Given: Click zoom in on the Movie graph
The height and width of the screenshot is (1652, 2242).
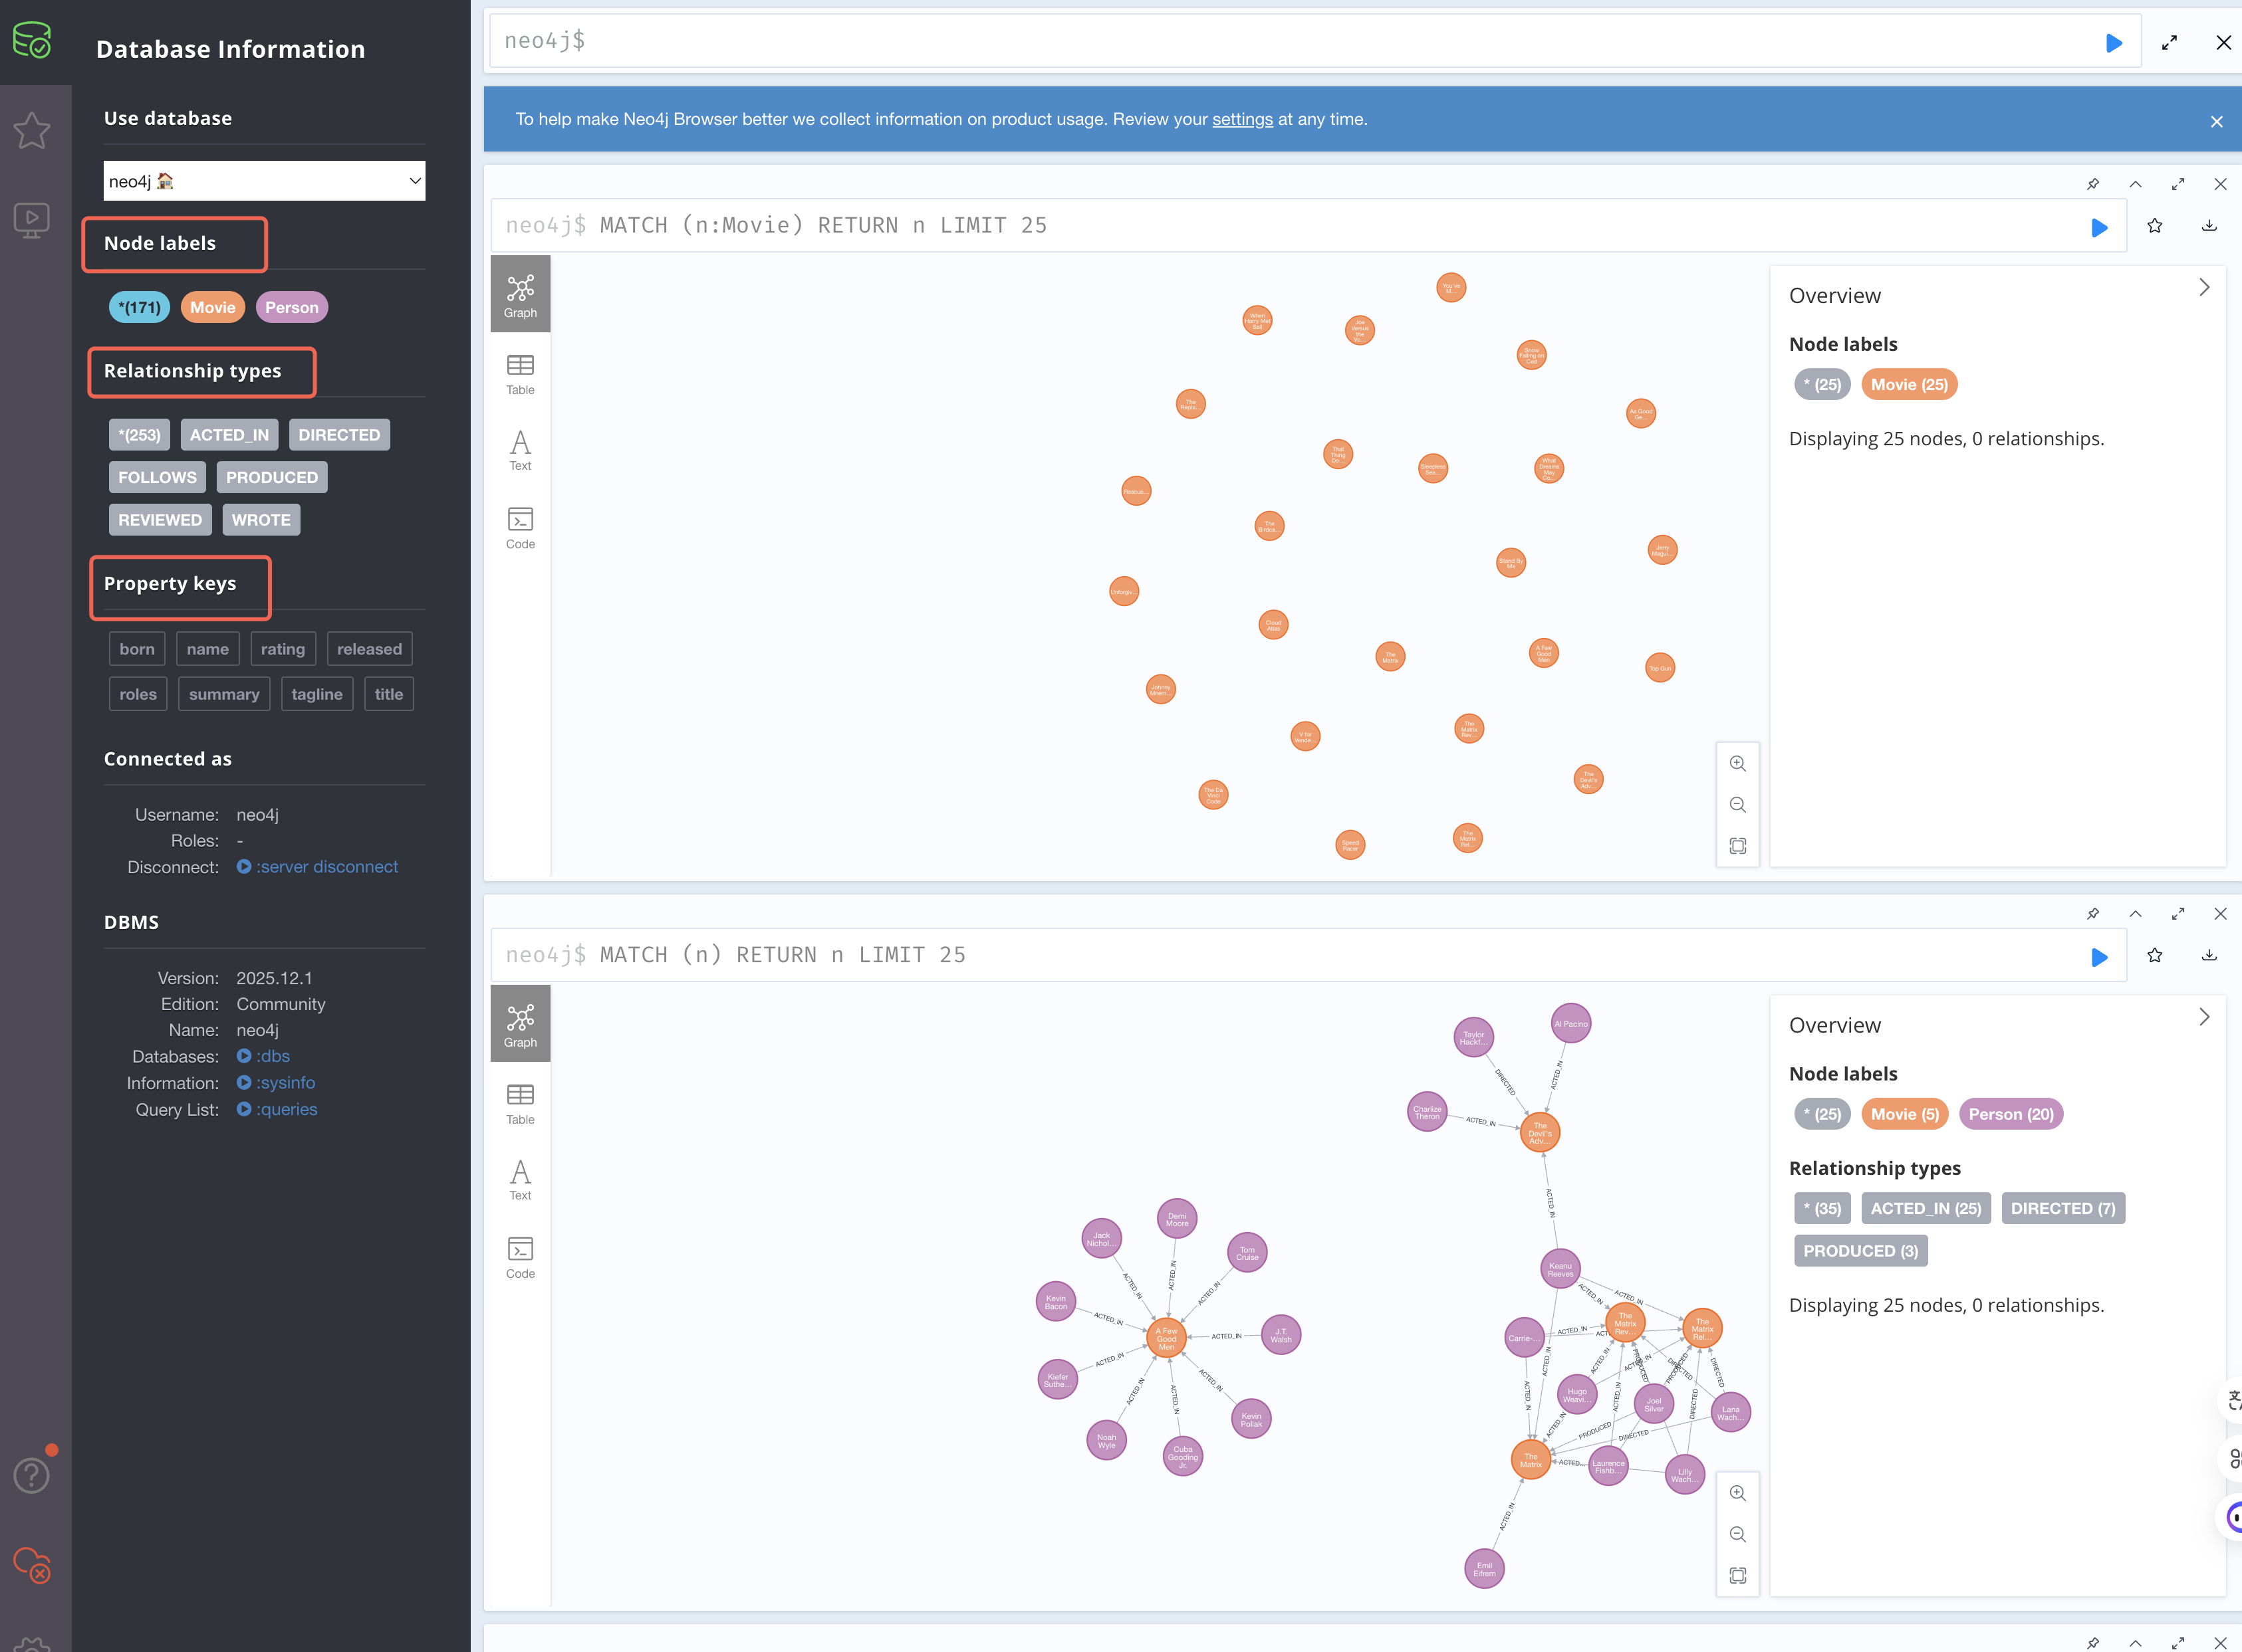Looking at the screenshot, I should pos(1738,764).
